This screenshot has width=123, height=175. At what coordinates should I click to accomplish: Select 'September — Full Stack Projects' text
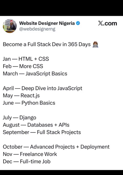pos(42,132)
